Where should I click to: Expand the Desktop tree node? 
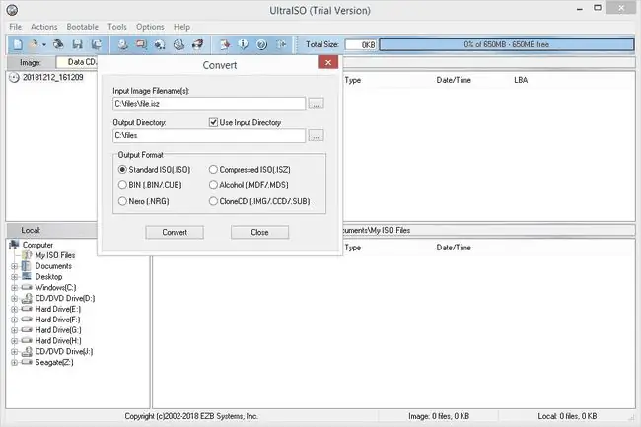pos(15,277)
